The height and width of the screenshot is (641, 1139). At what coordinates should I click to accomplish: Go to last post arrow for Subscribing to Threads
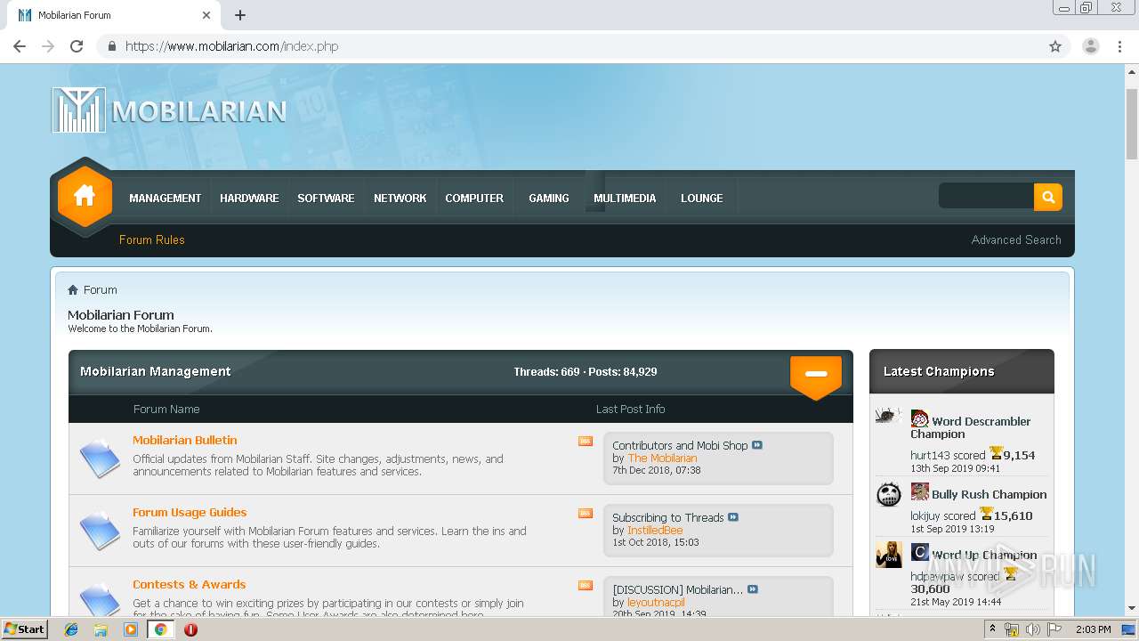pos(733,517)
